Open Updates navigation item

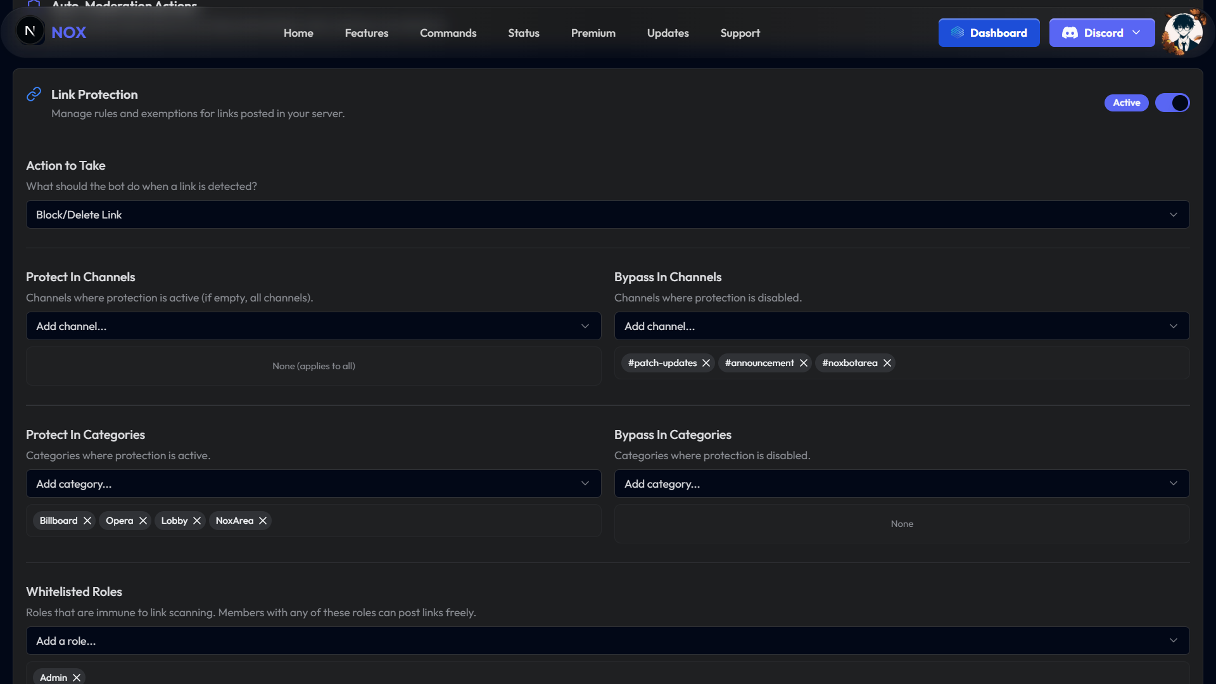pyautogui.click(x=668, y=33)
